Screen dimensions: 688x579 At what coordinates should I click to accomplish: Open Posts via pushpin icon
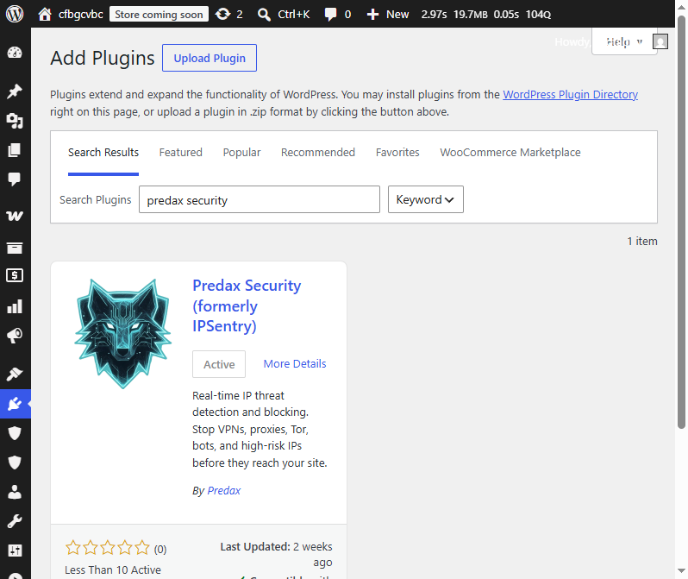click(15, 91)
